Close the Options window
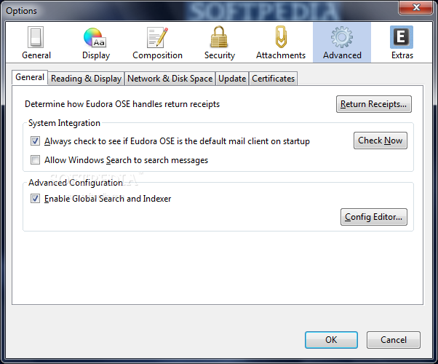Screen dimensions: 438x364 416,7
